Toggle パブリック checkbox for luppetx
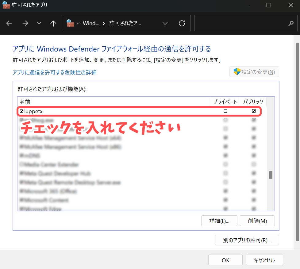Viewport: 300px width, 269px height. tap(254, 111)
